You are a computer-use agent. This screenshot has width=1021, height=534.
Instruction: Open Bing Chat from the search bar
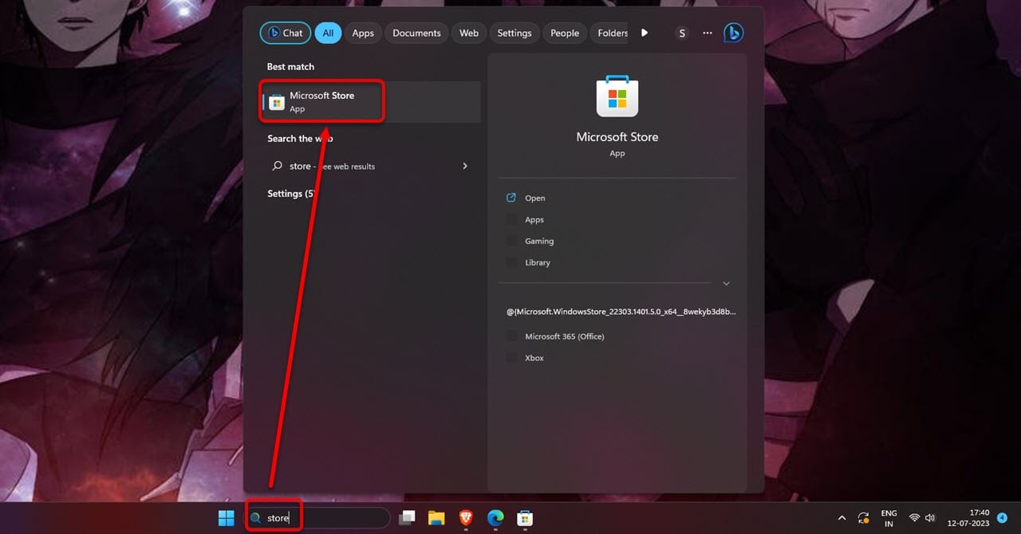tap(285, 33)
